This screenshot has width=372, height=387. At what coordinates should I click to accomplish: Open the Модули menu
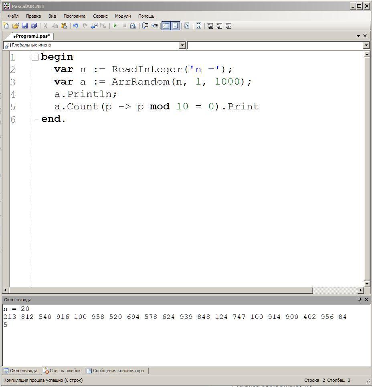coord(123,16)
